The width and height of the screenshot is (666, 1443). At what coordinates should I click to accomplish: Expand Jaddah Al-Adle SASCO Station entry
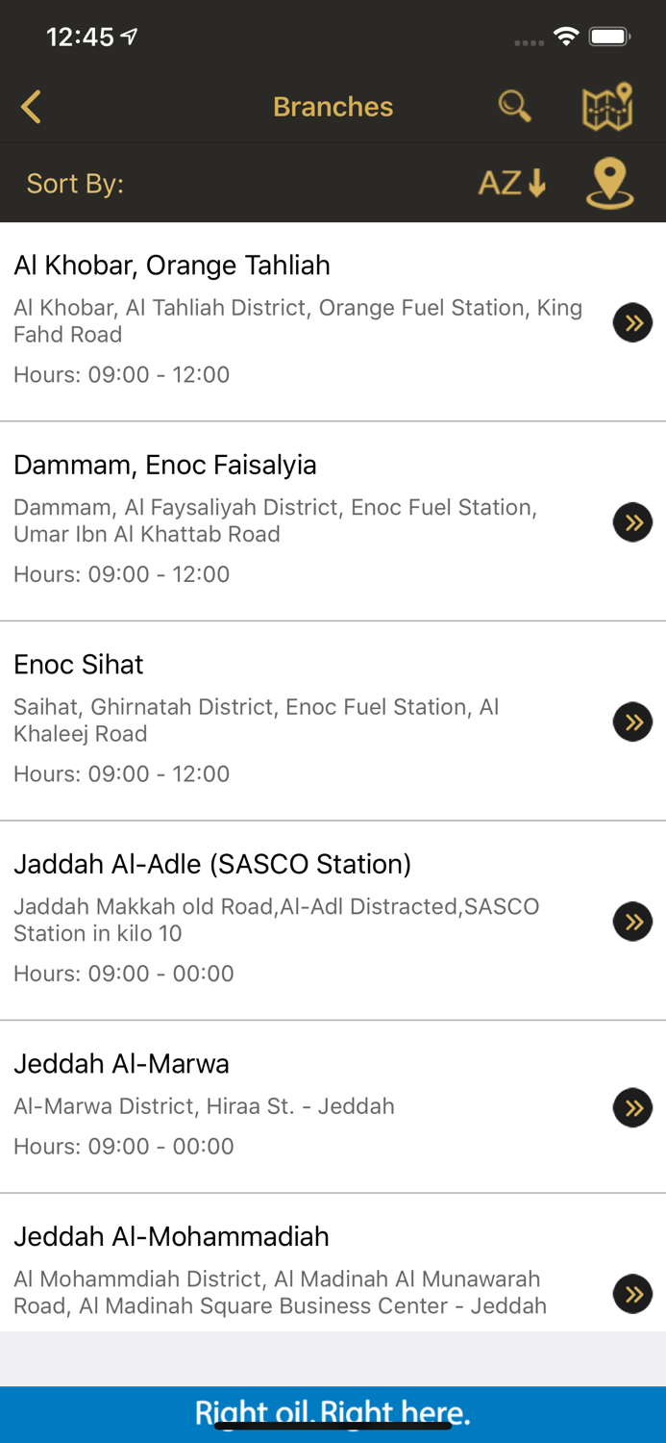(x=632, y=921)
